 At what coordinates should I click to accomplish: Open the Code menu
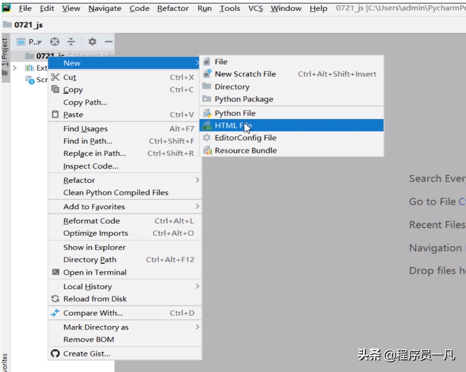tap(139, 8)
